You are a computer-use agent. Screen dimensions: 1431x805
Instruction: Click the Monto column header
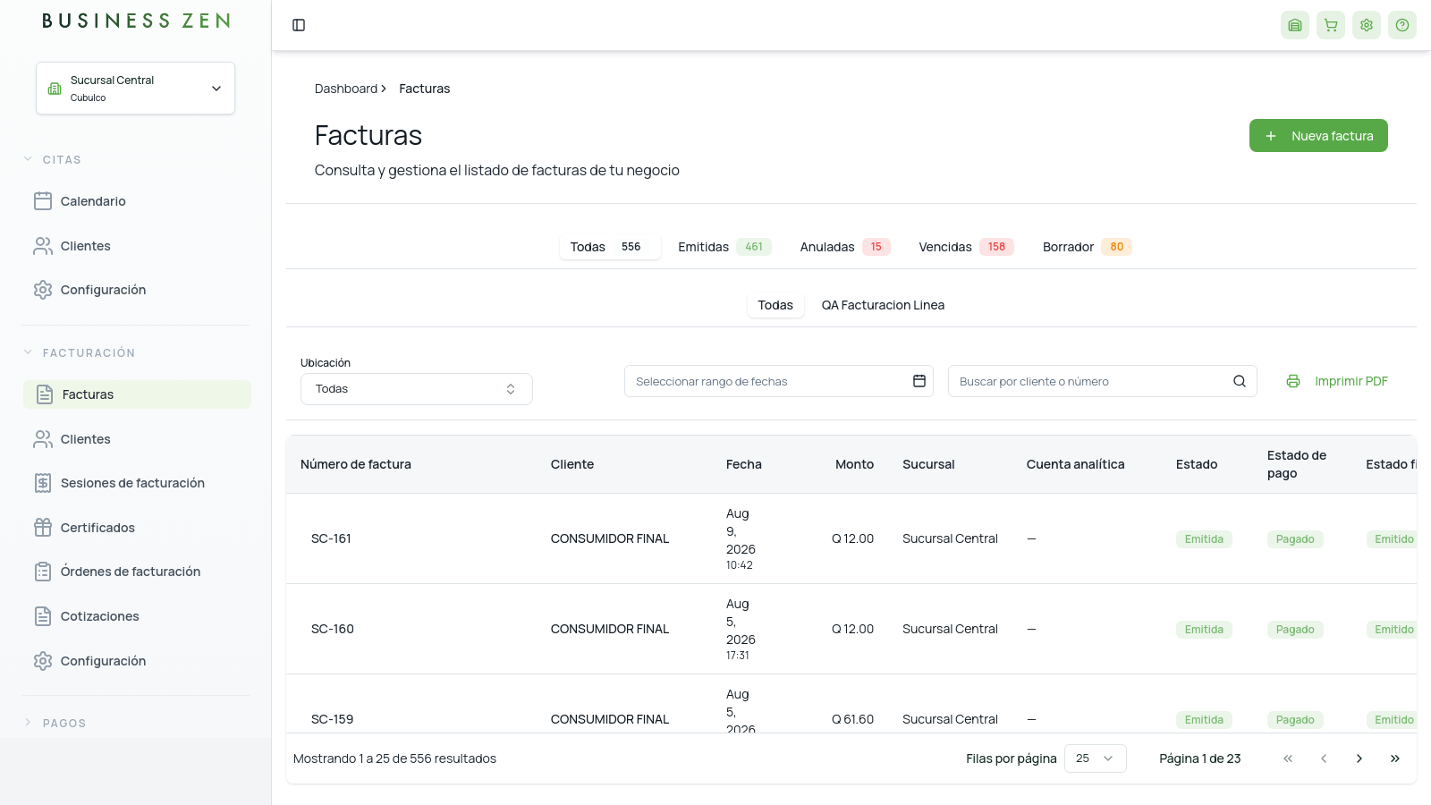tap(854, 464)
